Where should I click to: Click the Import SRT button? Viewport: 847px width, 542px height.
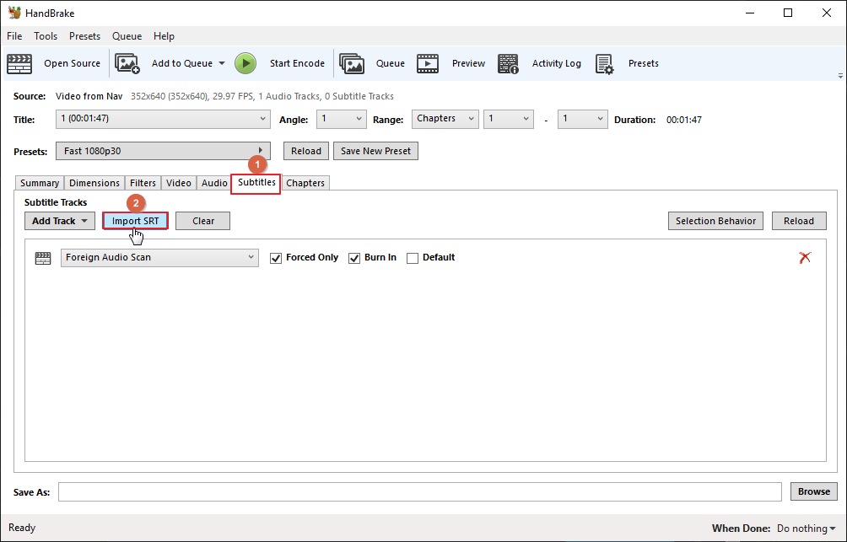(x=136, y=221)
